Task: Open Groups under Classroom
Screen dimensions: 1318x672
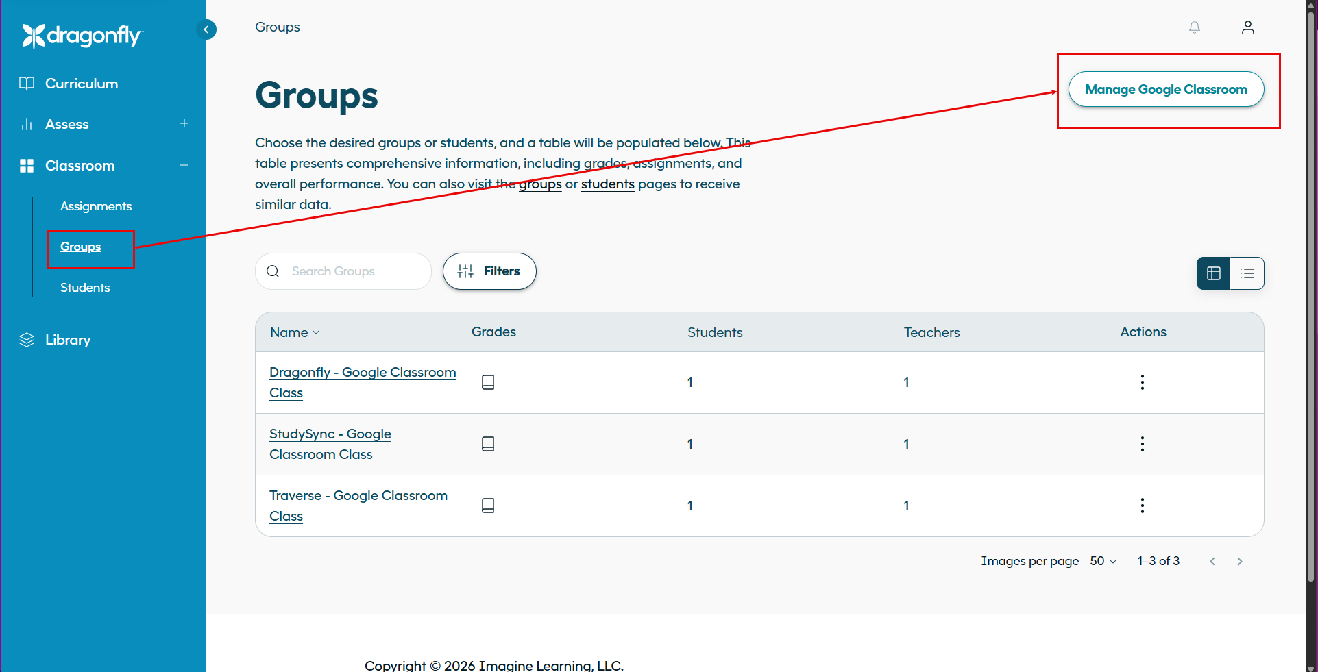Action: click(x=81, y=247)
